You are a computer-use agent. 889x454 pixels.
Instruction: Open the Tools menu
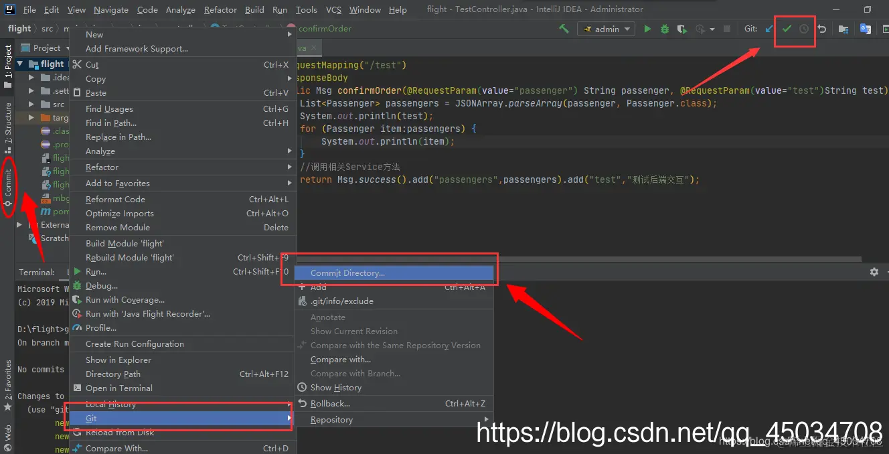[x=307, y=9]
